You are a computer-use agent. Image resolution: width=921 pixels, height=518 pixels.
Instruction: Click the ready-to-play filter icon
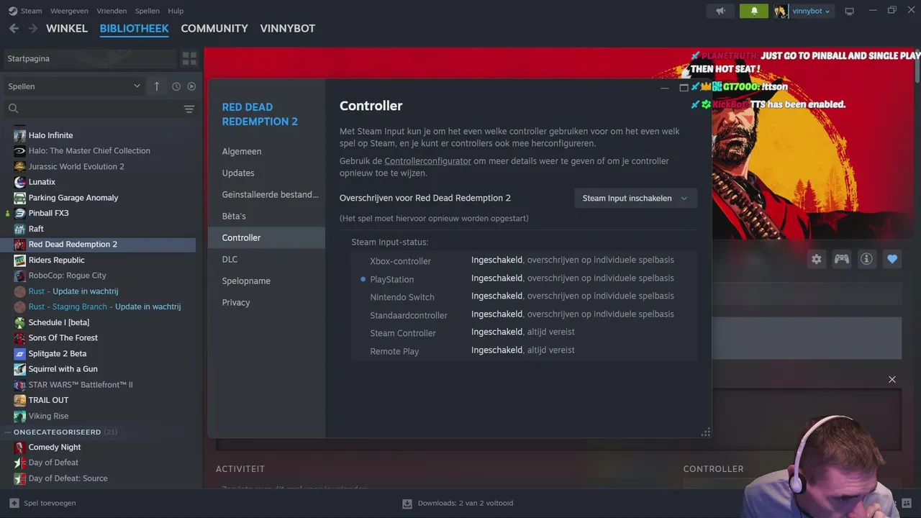pyautogui.click(x=191, y=86)
